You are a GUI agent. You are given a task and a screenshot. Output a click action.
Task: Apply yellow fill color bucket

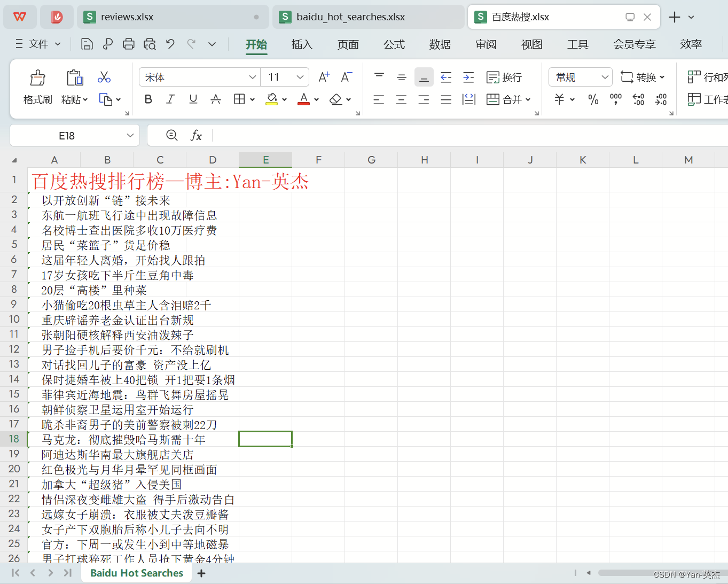tap(272, 99)
